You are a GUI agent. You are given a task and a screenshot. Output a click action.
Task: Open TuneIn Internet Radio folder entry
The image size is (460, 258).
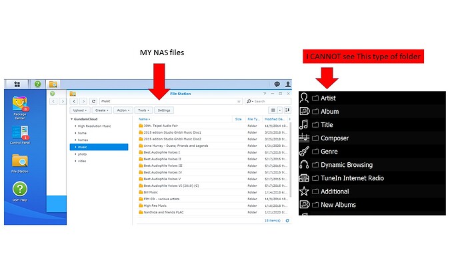click(x=352, y=178)
